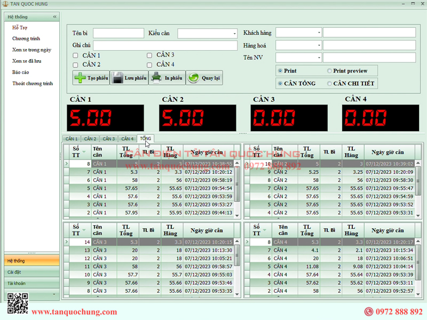Click the TAN QUOC HUNG app icon
This screenshot has width=427, height=320.
pos(5,4)
